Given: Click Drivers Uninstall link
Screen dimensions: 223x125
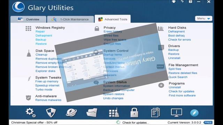Looking at the screenshot, I should click(174, 58).
